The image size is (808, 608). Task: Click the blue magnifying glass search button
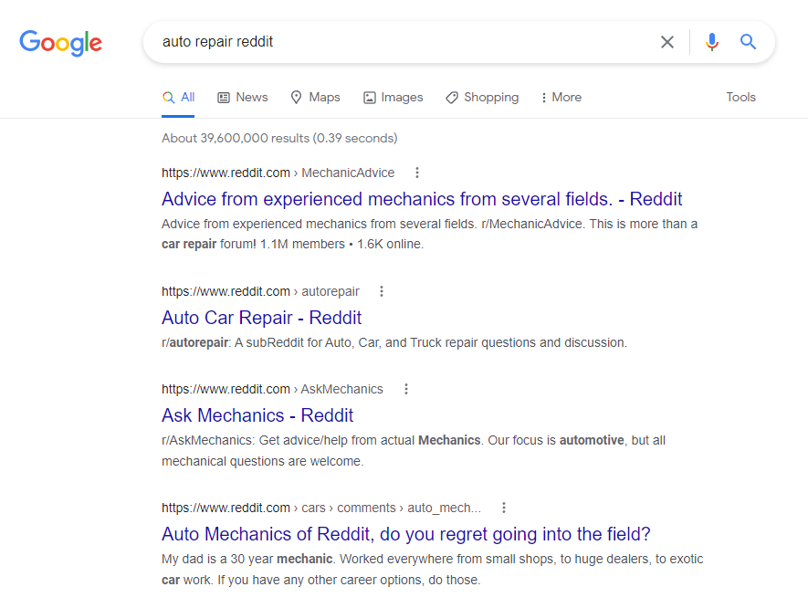click(x=749, y=42)
